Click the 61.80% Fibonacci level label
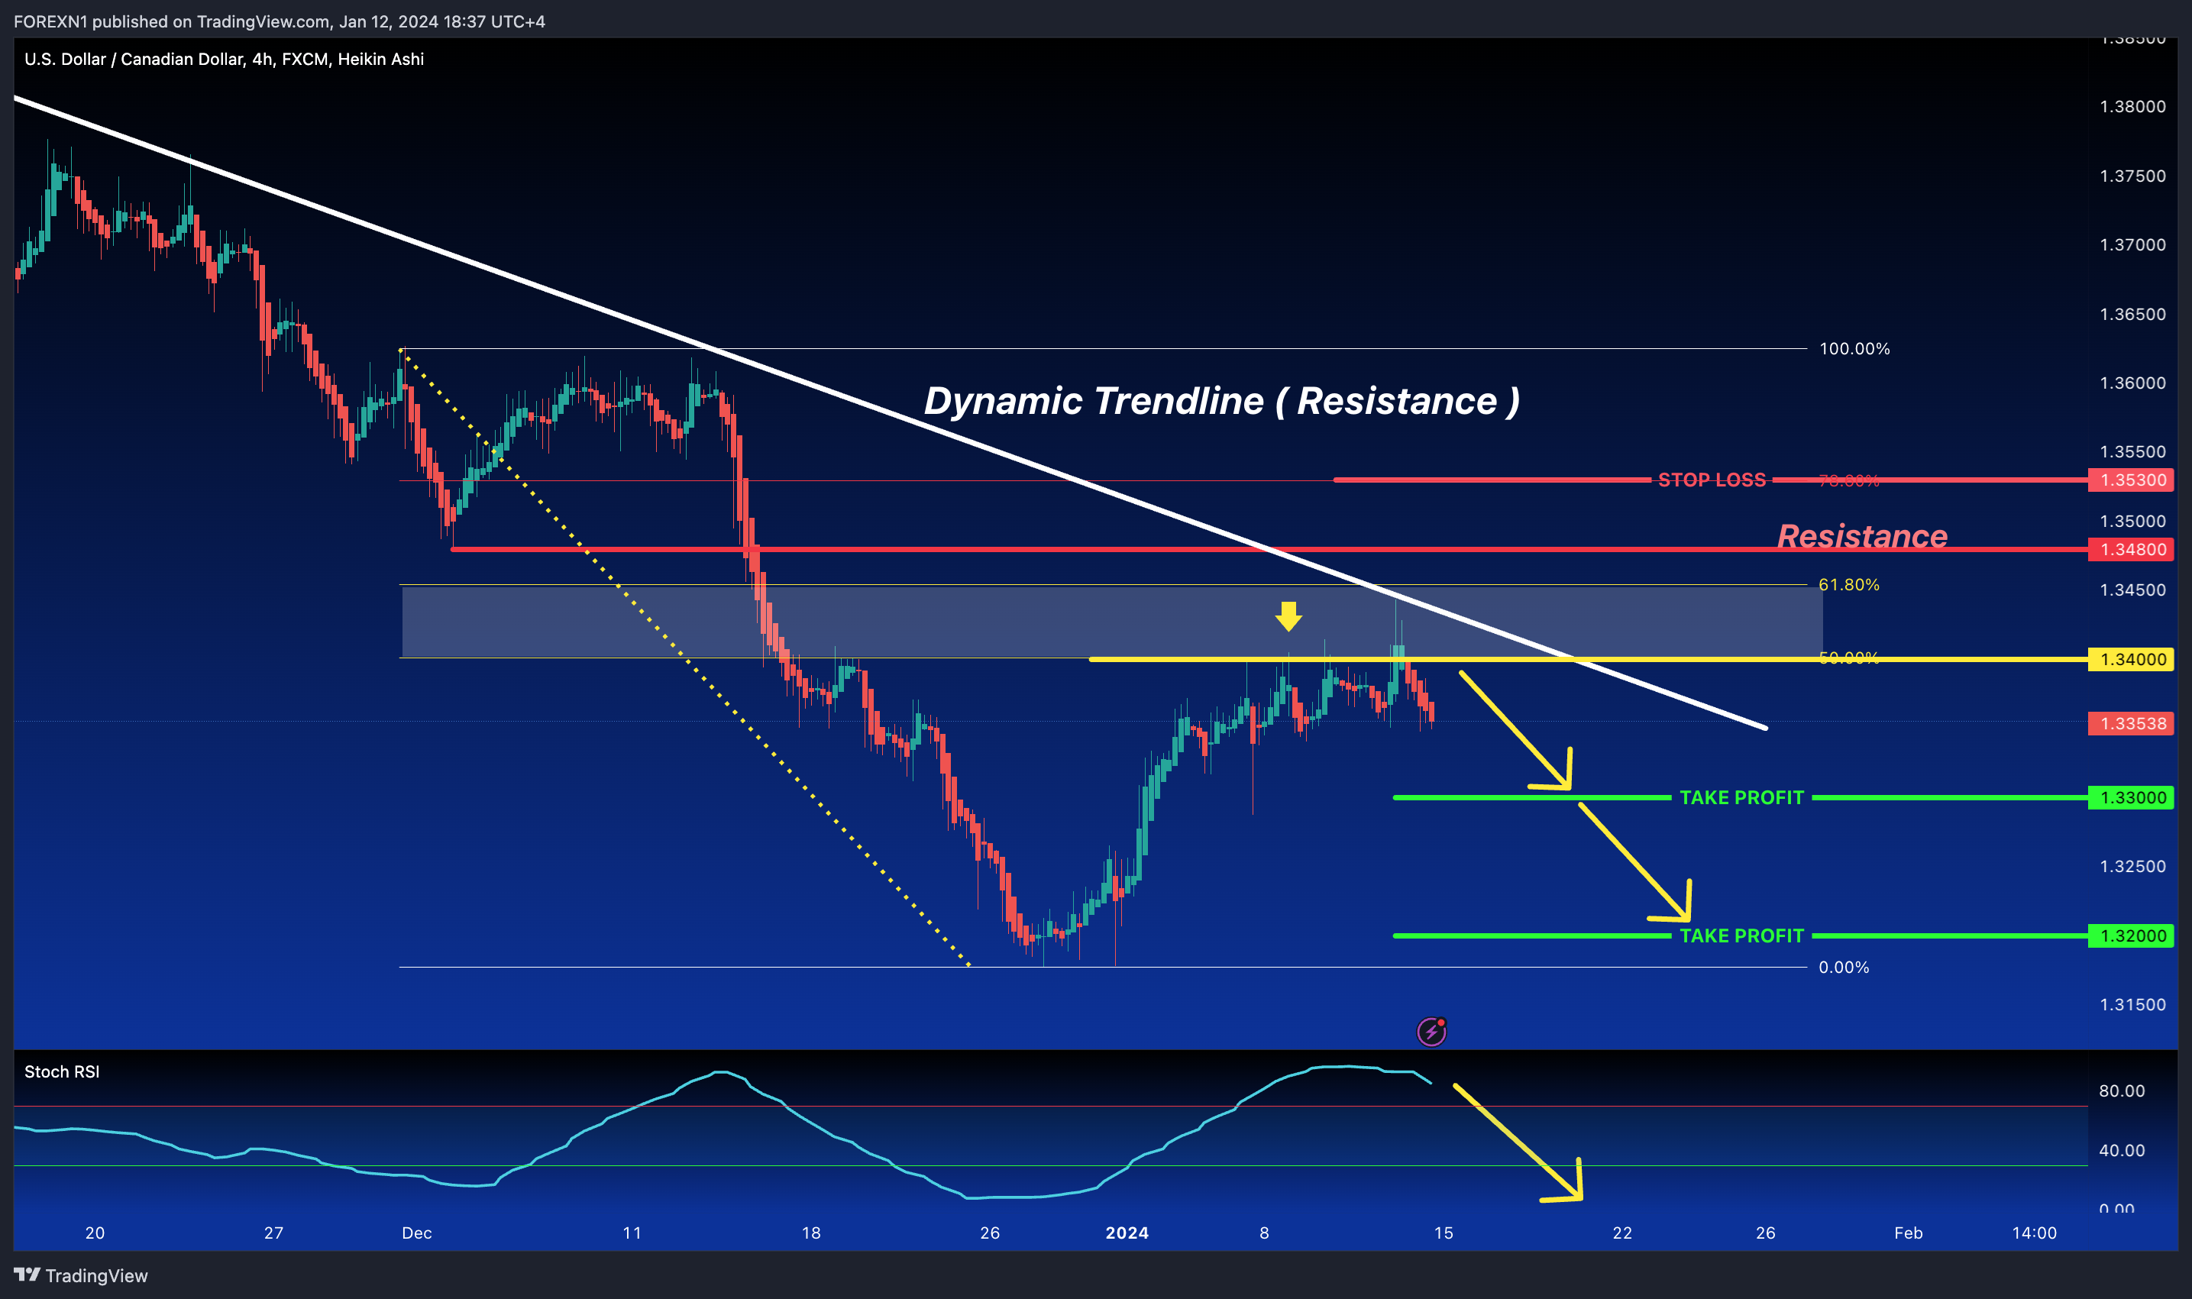 click(1849, 584)
